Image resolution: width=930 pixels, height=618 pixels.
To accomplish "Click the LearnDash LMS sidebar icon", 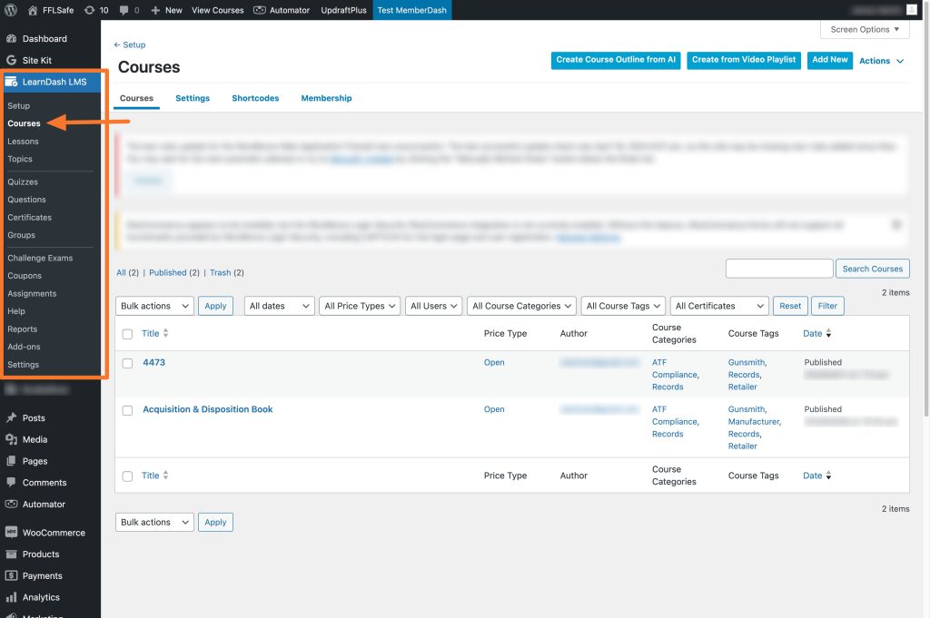I will tap(11, 82).
